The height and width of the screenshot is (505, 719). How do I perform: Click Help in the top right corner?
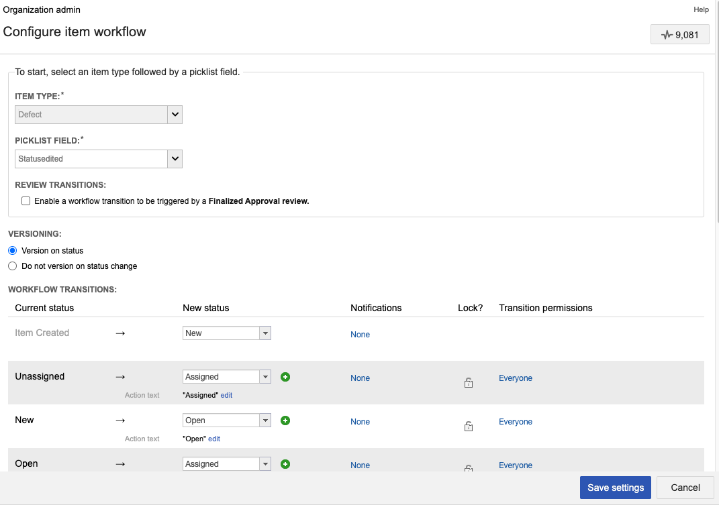[x=701, y=9]
